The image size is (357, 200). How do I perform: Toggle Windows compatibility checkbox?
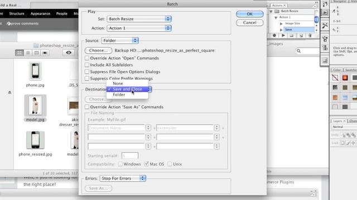(120, 164)
